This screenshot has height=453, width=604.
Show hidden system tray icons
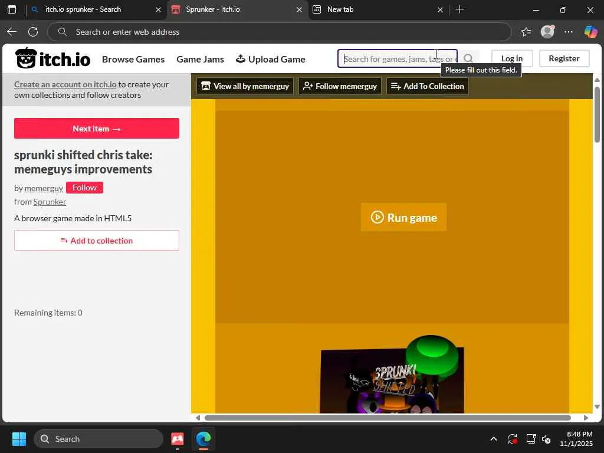[x=494, y=439]
